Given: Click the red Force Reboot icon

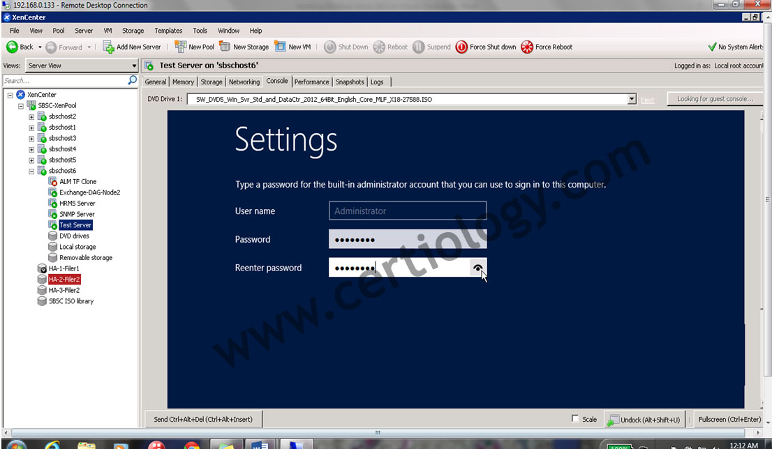Looking at the screenshot, I should (x=527, y=47).
